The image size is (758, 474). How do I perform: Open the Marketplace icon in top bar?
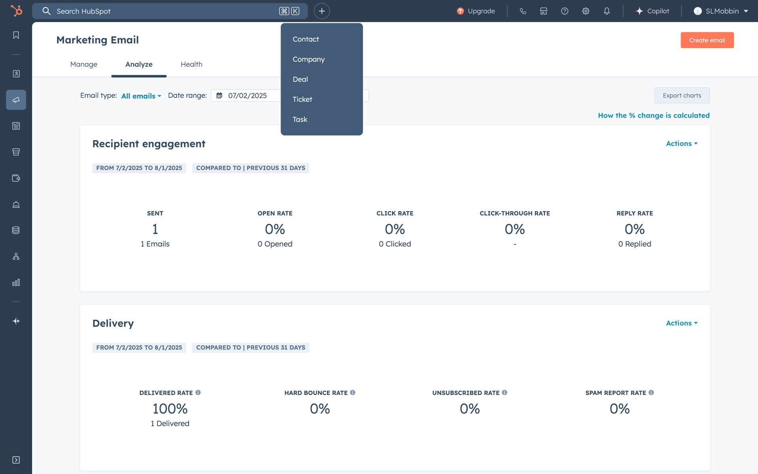[544, 11]
